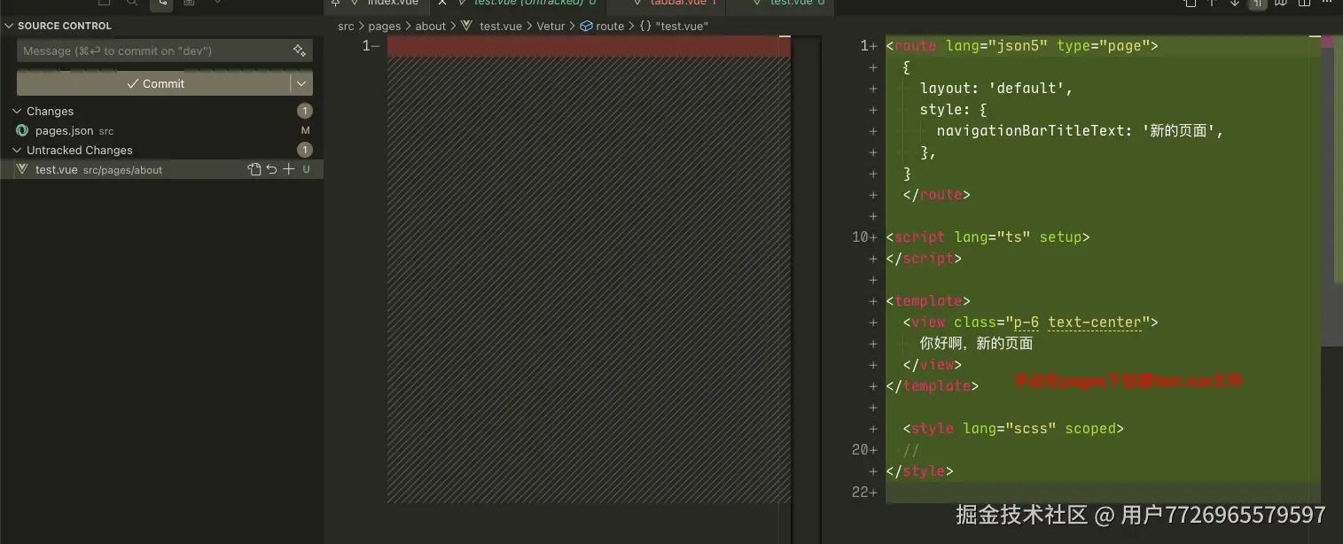Click the closing </script> line
This screenshot has width=1343, height=544.
point(924,259)
